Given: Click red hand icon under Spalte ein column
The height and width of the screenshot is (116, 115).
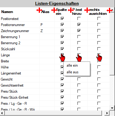Looking at the screenshot, I should point(62,58).
